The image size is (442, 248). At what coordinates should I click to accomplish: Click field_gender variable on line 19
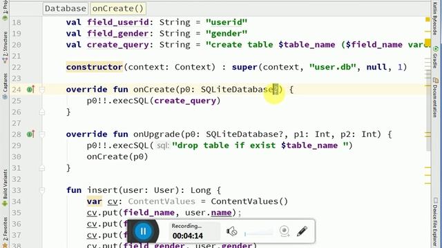point(118,34)
